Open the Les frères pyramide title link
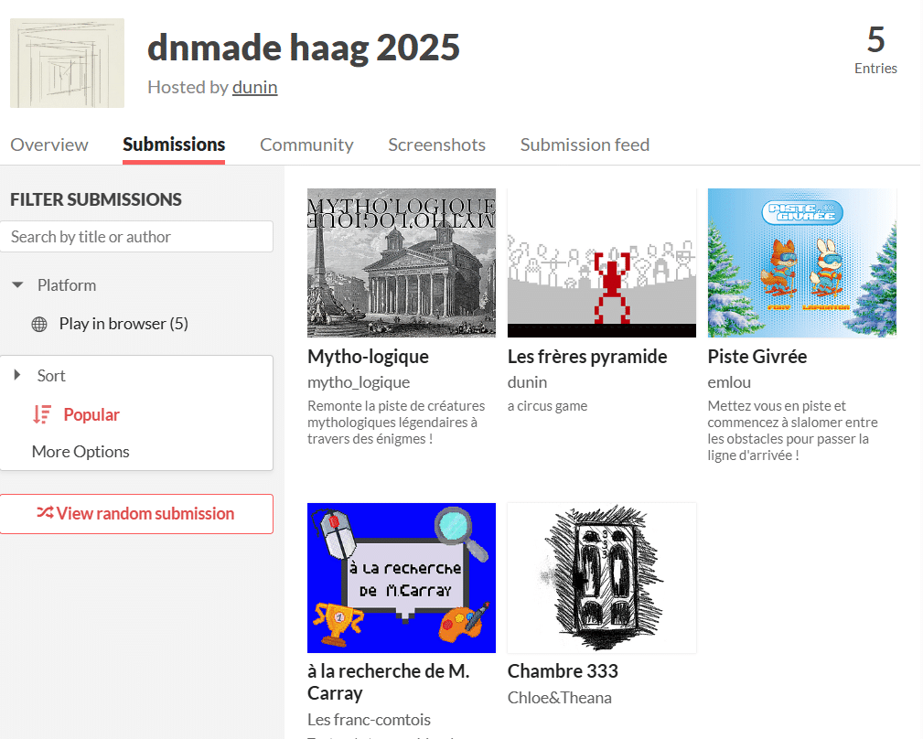Screen dimensions: 923x739 tap(587, 357)
